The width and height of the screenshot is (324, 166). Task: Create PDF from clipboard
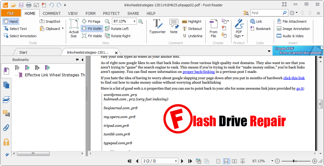224,35
